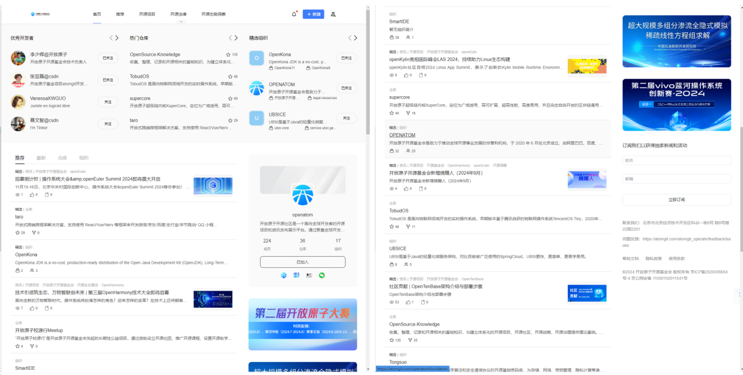Click 李少辉@开放原子 avatar picture
This screenshot has height=375, width=743.
[x=18, y=58]
